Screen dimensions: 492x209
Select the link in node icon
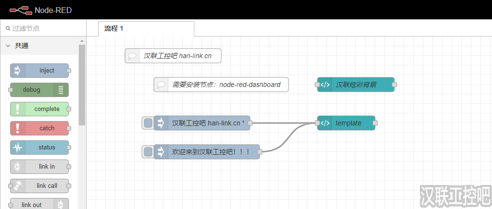[x=18, y=166]
